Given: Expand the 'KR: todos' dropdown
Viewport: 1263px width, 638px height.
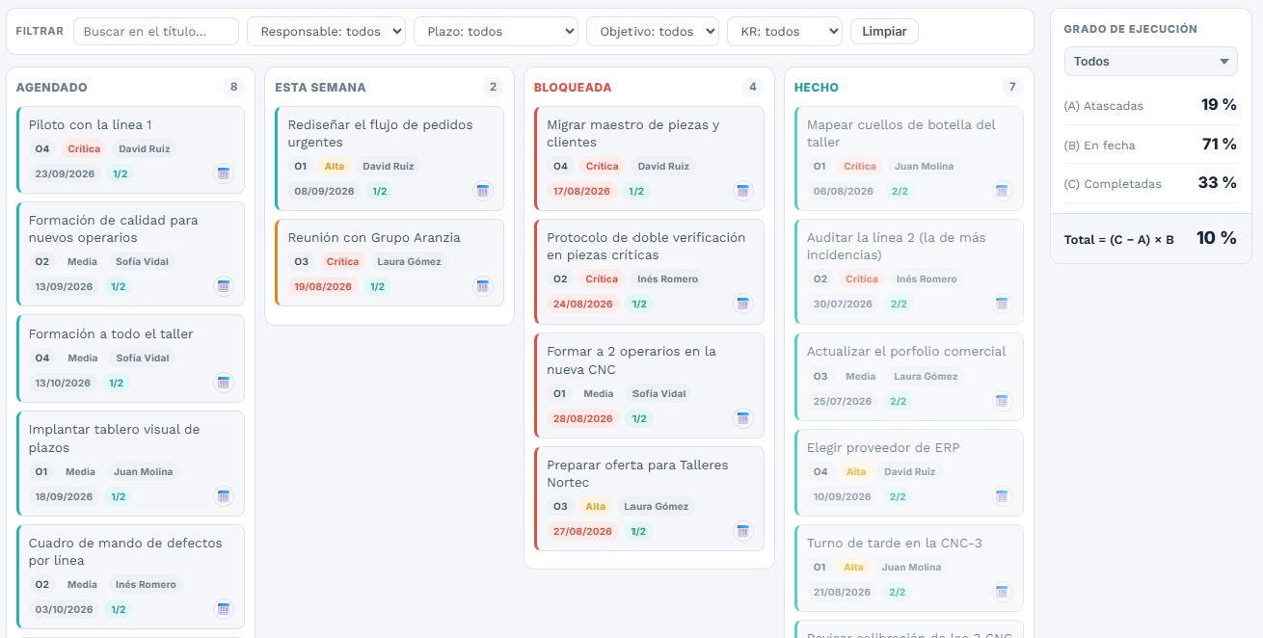Looking at the screenshot, I should tap(785, 31).
